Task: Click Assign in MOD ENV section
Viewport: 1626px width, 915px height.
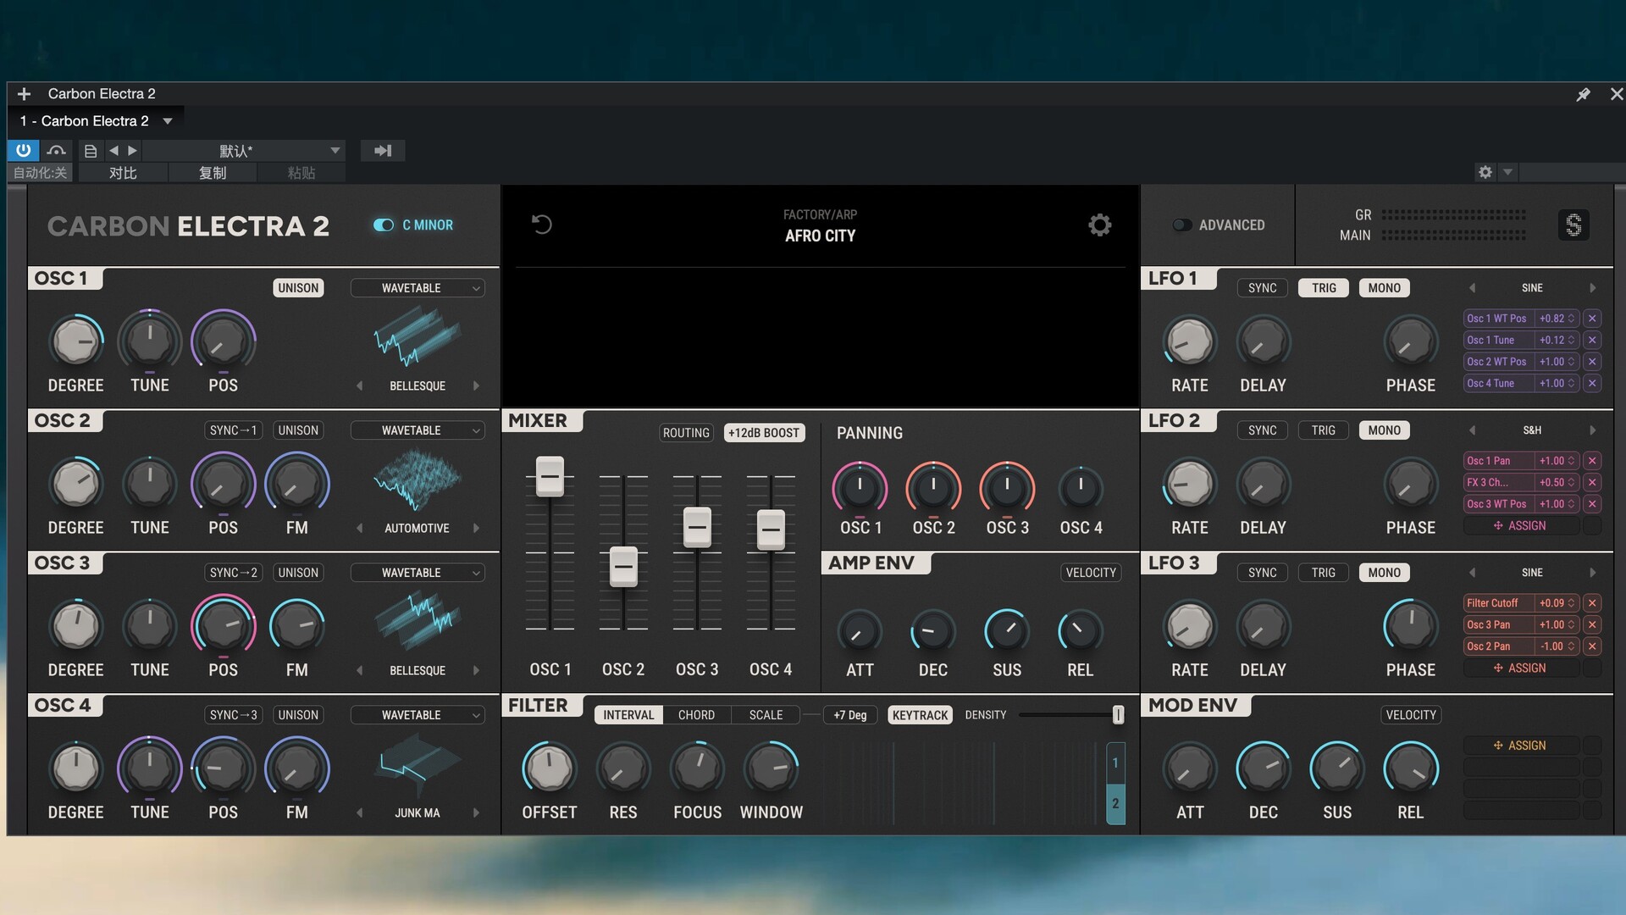Action: coord(1521,746)
